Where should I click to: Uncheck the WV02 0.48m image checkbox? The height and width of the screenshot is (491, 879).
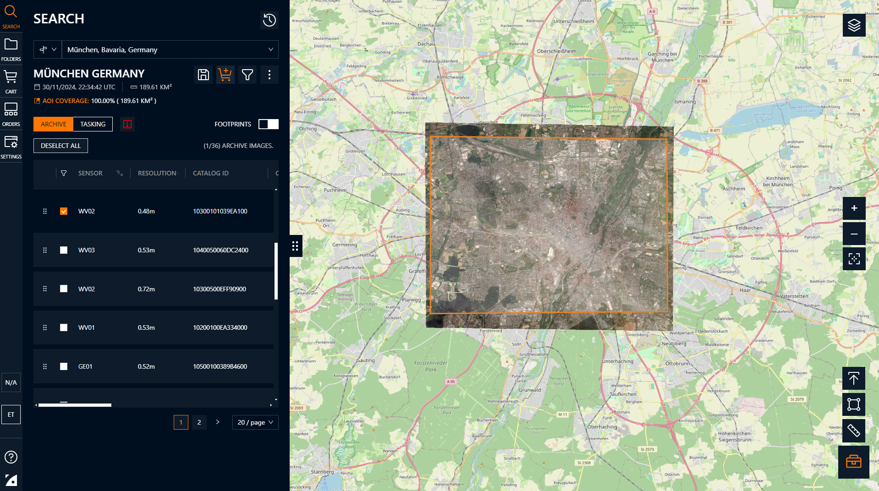coord(64,211)
